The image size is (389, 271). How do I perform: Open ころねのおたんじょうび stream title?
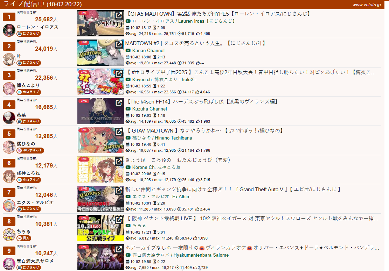click(x=178, y=160)
